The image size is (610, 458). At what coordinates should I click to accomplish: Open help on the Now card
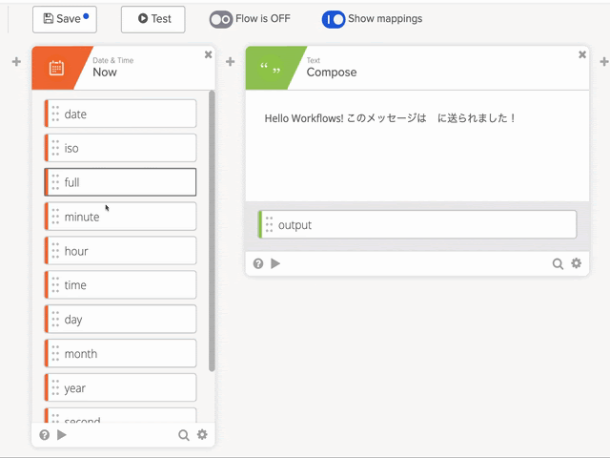pyautogui.click(x=45, y=435)
